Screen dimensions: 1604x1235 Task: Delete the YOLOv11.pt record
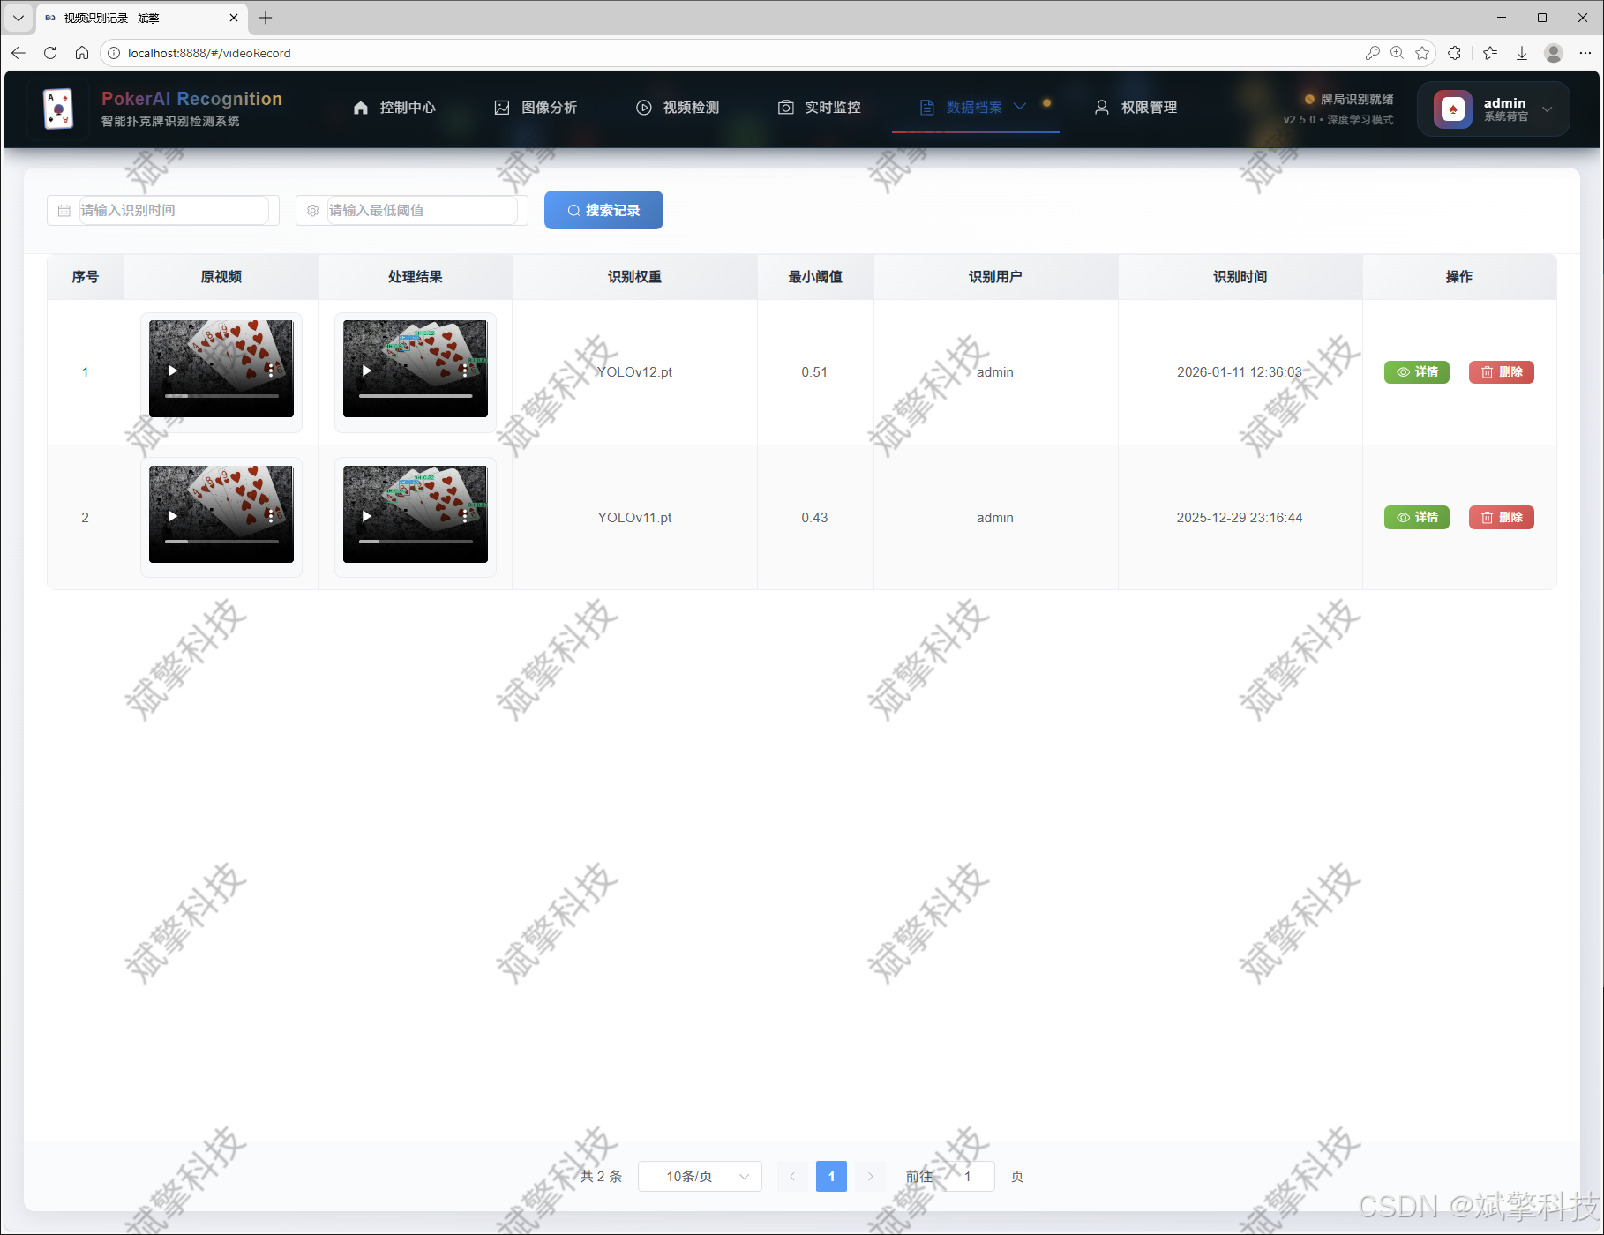(1502, 518)
